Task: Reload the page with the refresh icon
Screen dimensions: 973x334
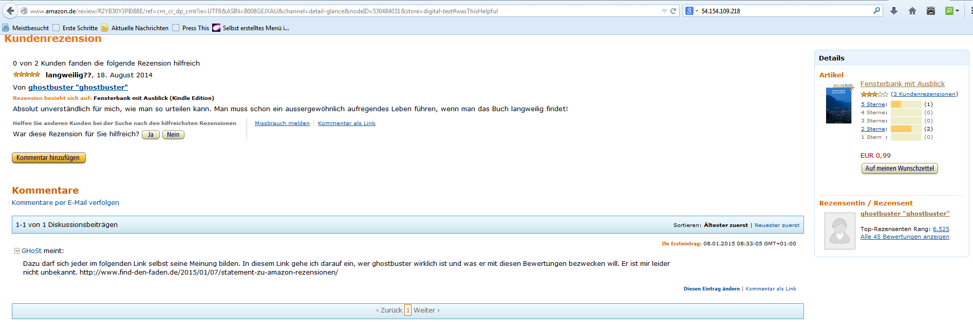Action: click(673, 11)
